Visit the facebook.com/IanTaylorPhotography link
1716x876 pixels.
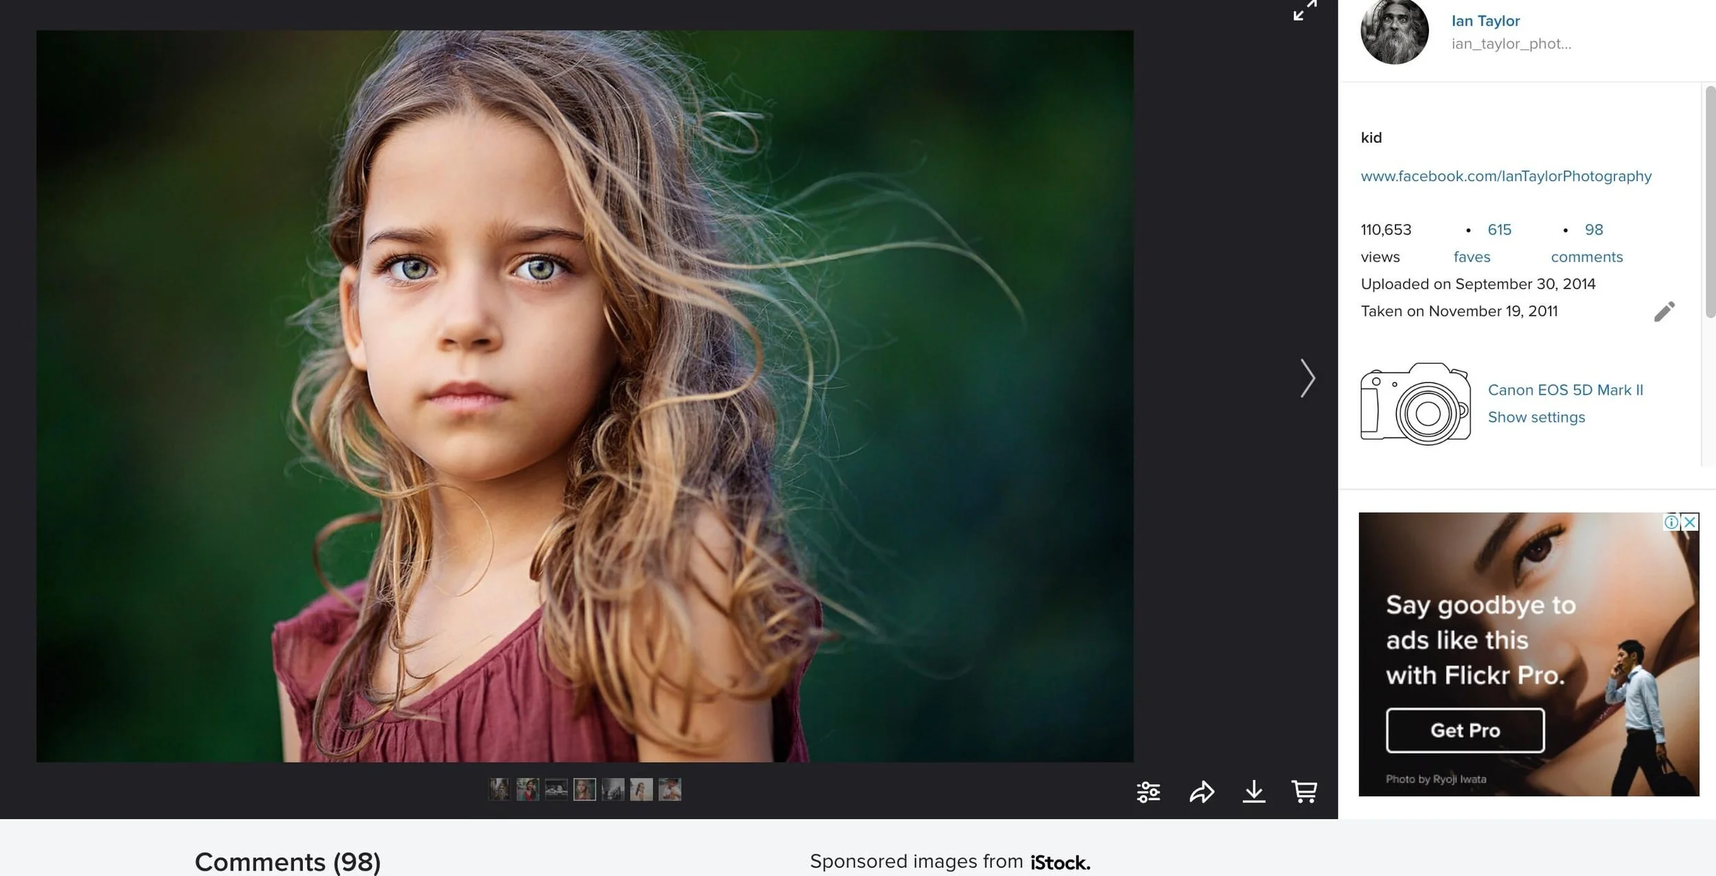pos(1506,176)
